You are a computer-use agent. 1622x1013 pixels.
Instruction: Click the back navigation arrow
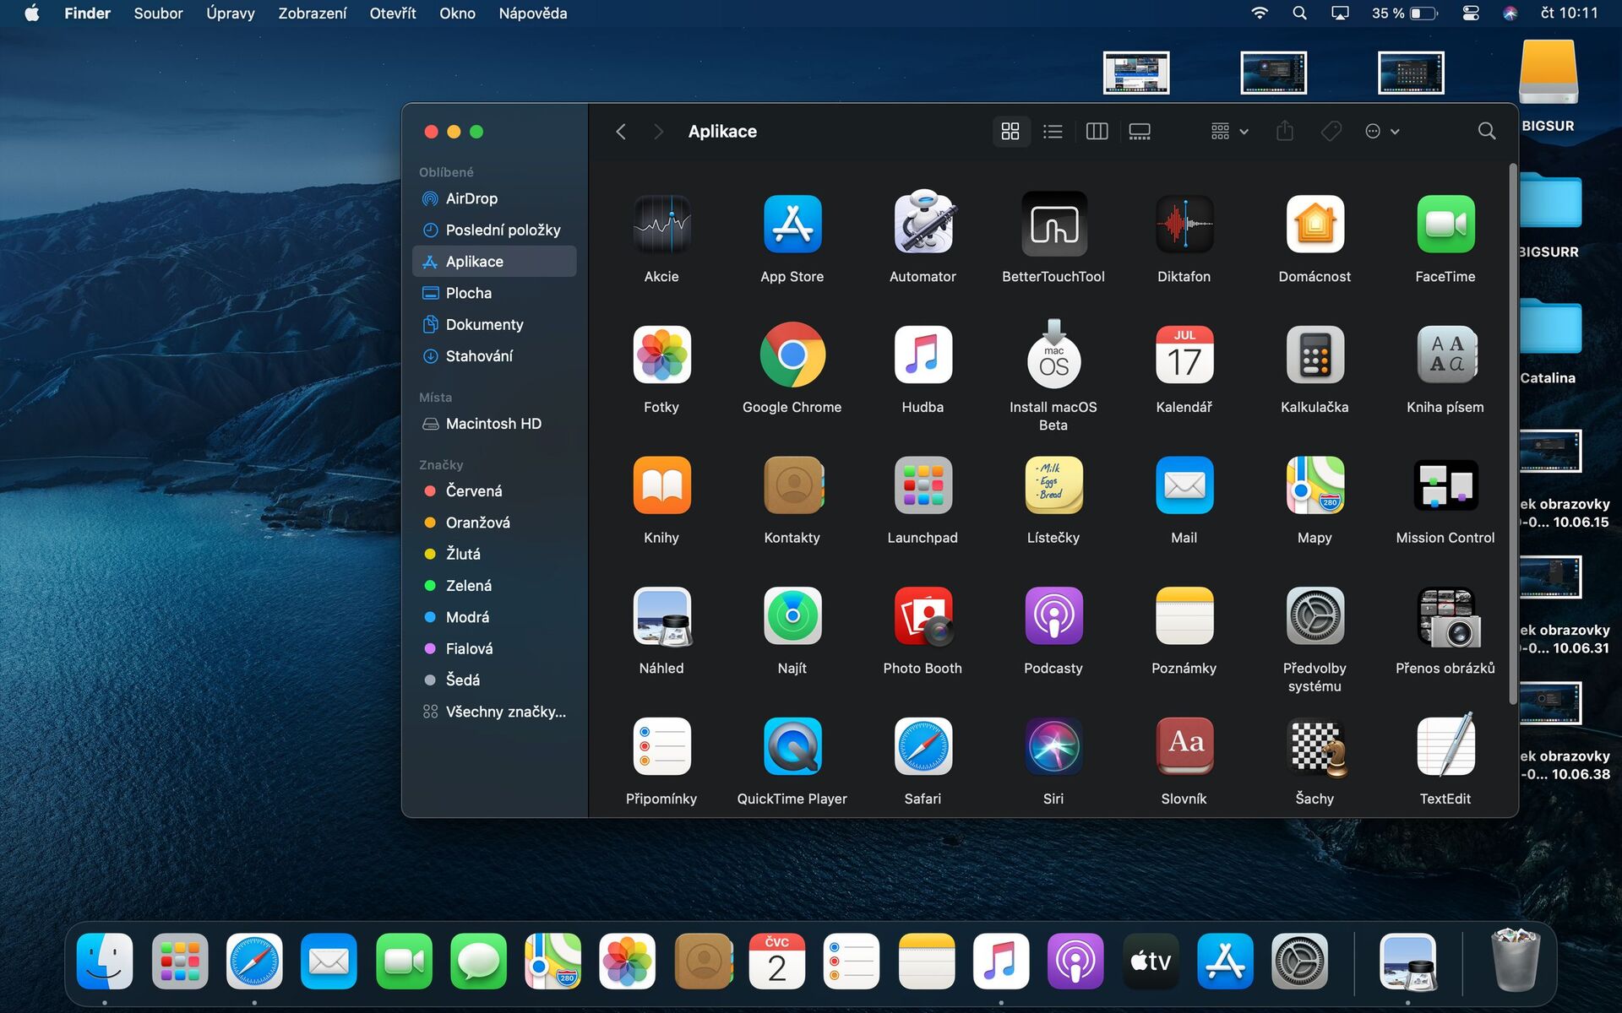621,131
